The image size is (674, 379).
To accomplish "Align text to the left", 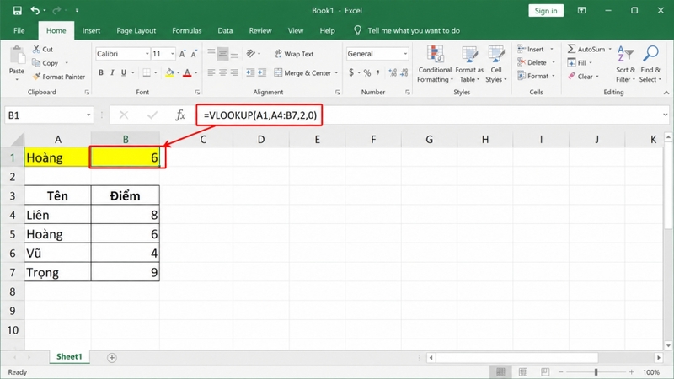I will (x=211, y=73).
